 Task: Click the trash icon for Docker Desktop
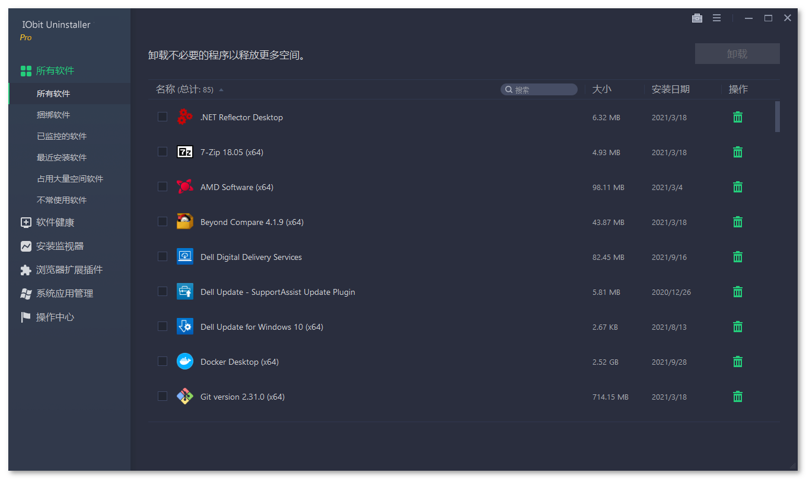click(x=738, y=362)
